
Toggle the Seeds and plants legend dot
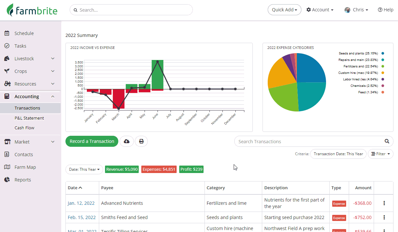(x=383, y=53)
